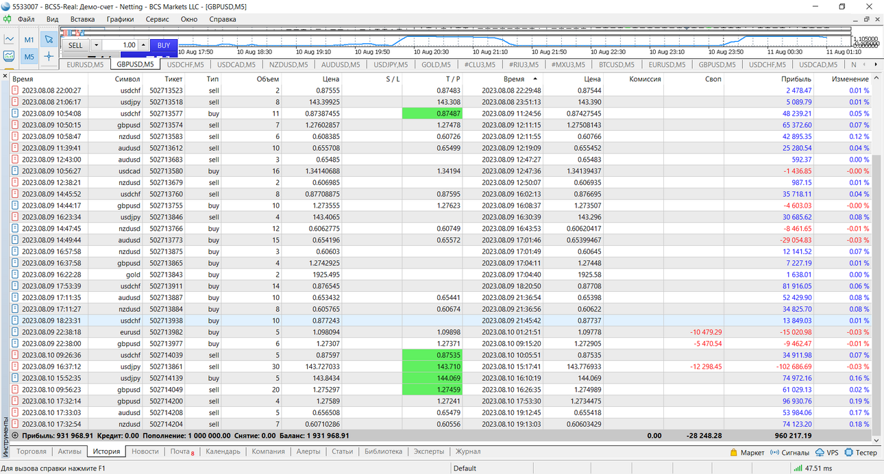
Task: Expand the summary row plus icon near Прибыль
Action: tap(15, 435)
